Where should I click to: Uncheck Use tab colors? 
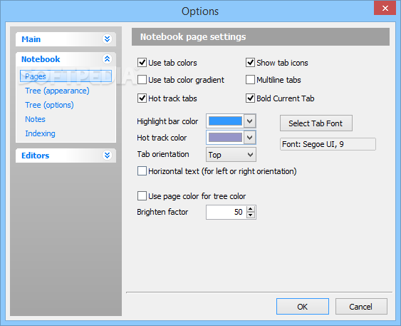[x=142, y=63]
